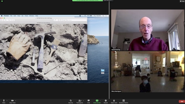This screenshot has width=185, height=104.
Task: Click the Preview search field
Action: coord(76,20)
